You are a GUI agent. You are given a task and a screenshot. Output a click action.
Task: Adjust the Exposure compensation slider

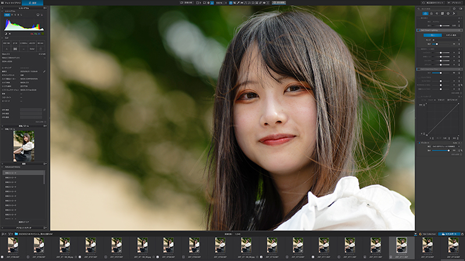click(441, 26)
